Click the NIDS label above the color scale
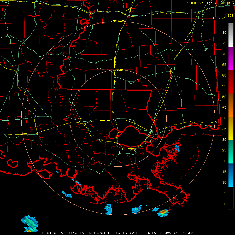 [x=230, y=16]
